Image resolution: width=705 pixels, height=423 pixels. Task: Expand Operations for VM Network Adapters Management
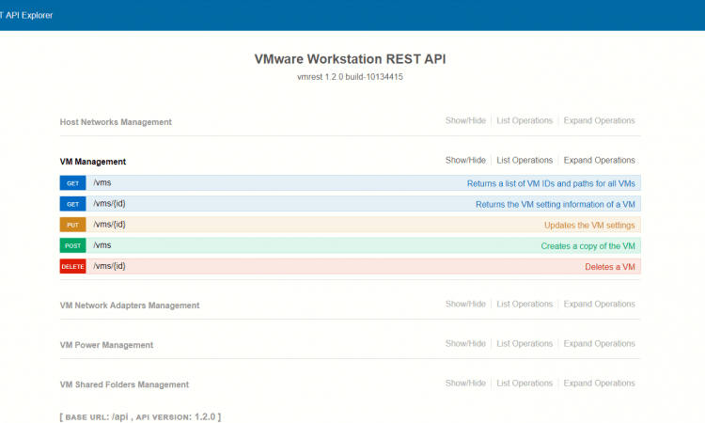[x=599, y=304]
